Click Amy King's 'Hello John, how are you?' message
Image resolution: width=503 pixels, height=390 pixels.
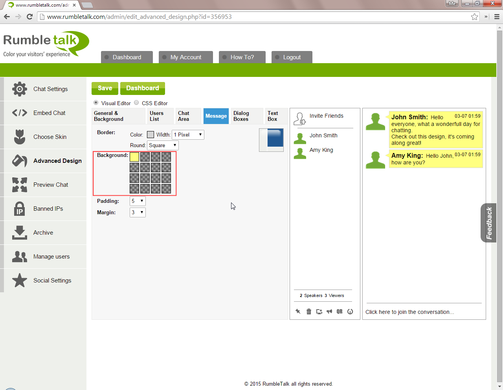436,159
